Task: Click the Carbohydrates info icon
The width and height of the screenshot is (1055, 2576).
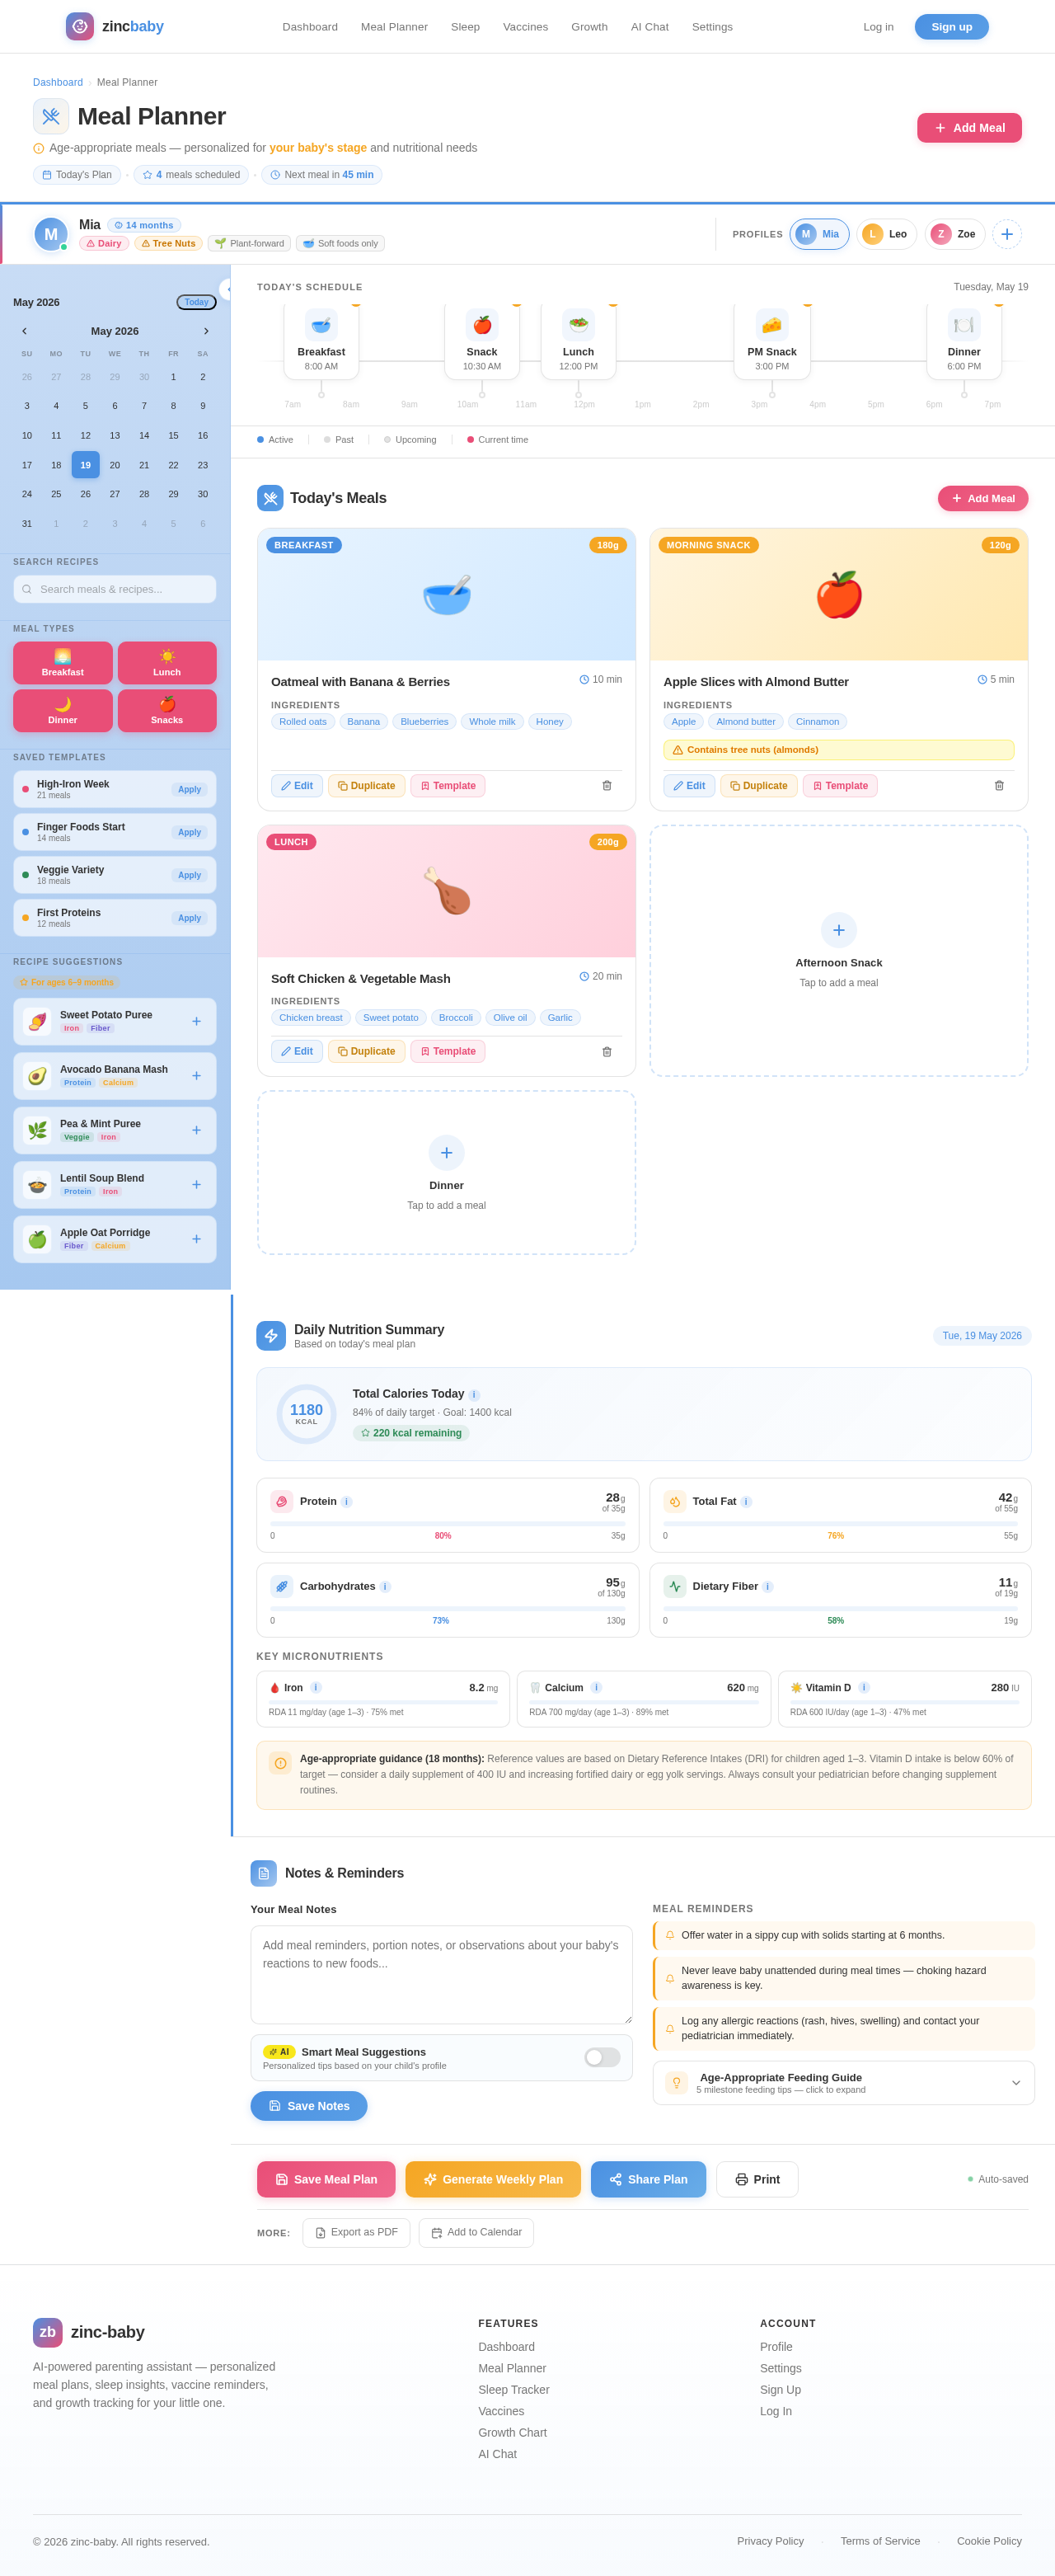Action: point(385,1587)
